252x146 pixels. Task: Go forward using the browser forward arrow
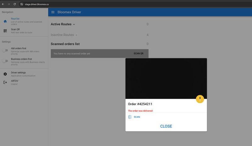[9, 4]
